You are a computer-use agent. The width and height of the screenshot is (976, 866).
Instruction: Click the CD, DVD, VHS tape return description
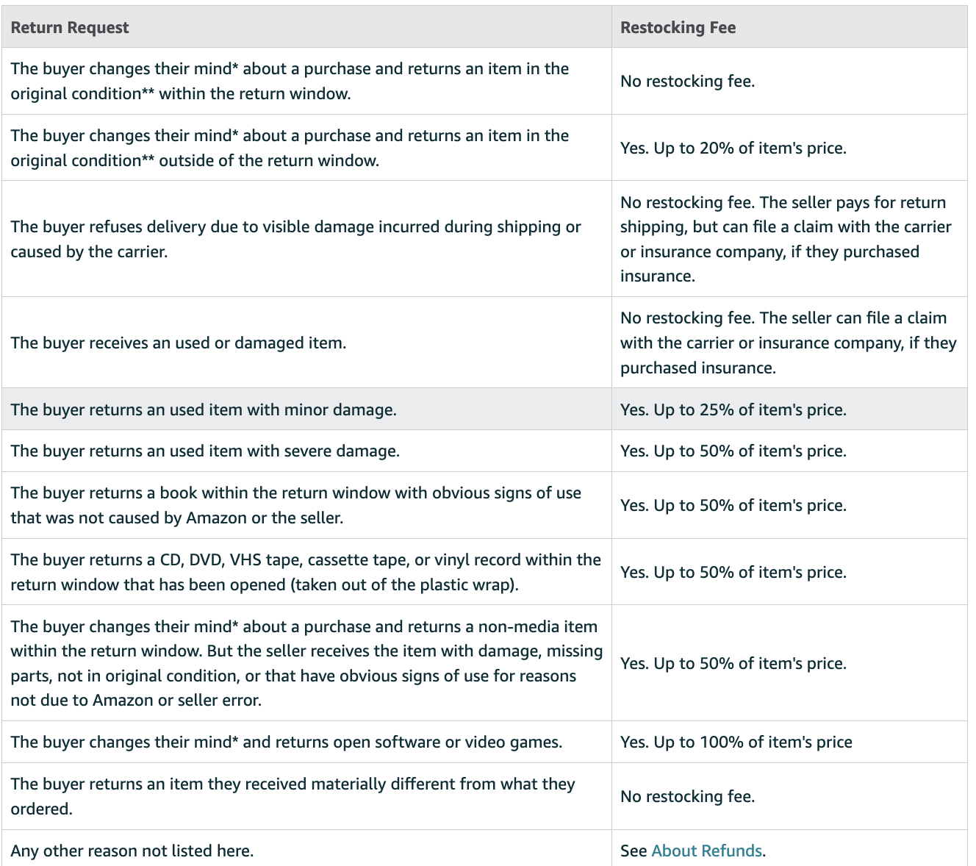[x=305, y=572]
